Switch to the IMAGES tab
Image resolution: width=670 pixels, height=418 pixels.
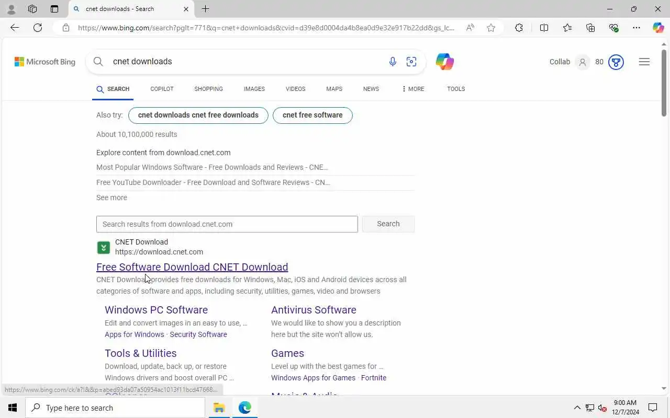254,89
